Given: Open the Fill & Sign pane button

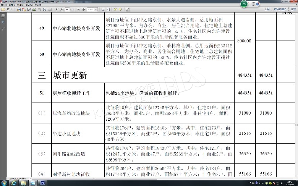Looking at the screenshot, I should coord(280,9).
